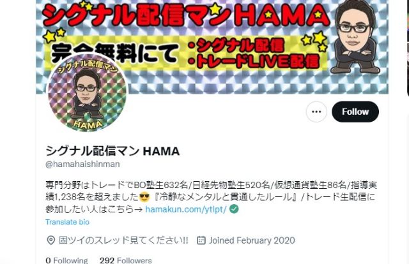Click the Follow button
This screenshot has width=409, height=264.
(355, 112)
